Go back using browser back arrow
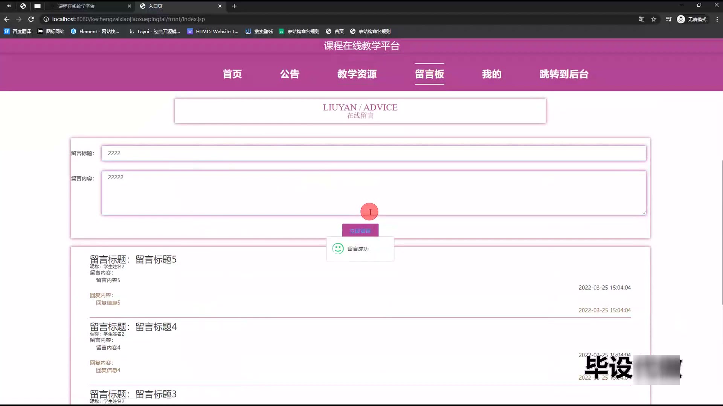This screenshot has height=406, width=723. pyautogui.click(x=7, y=19)
